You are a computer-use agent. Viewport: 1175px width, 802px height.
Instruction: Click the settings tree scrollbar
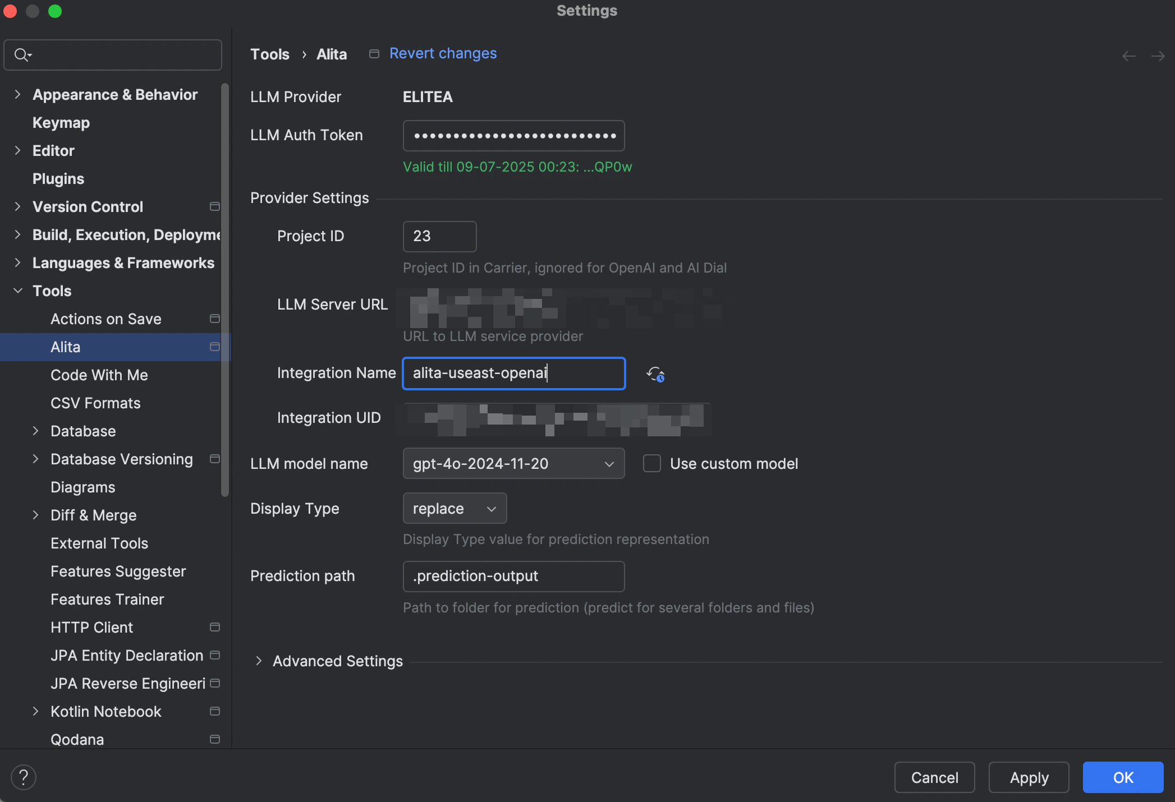point(225,290)
